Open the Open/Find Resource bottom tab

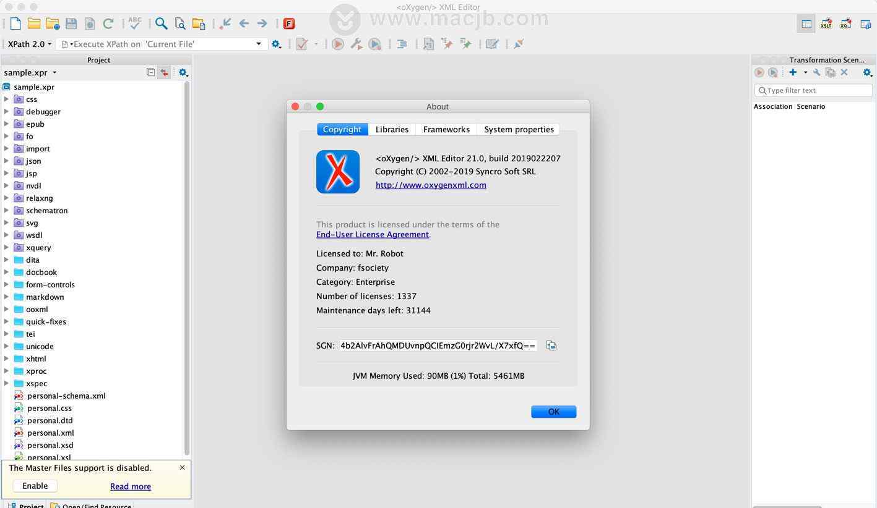click(x=91, y=504)
